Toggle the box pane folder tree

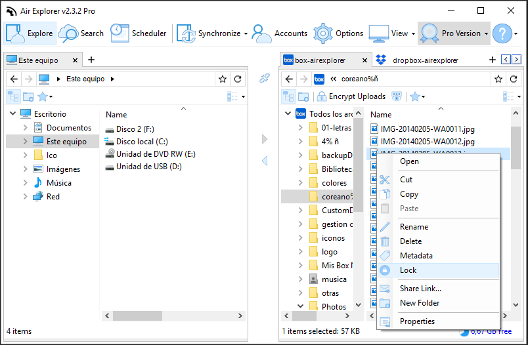click(x=288, y=96)
